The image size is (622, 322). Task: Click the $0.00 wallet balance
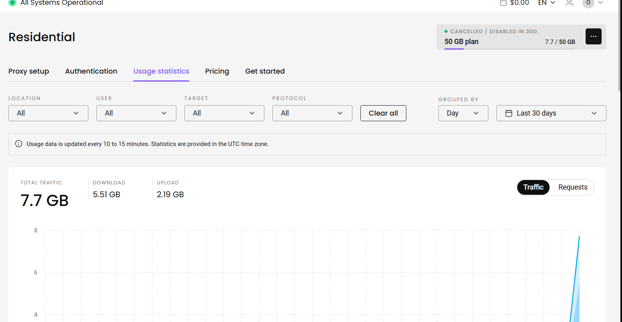(520, 3)
